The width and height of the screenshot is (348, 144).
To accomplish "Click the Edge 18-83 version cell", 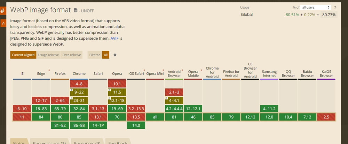I will [41, 109].
